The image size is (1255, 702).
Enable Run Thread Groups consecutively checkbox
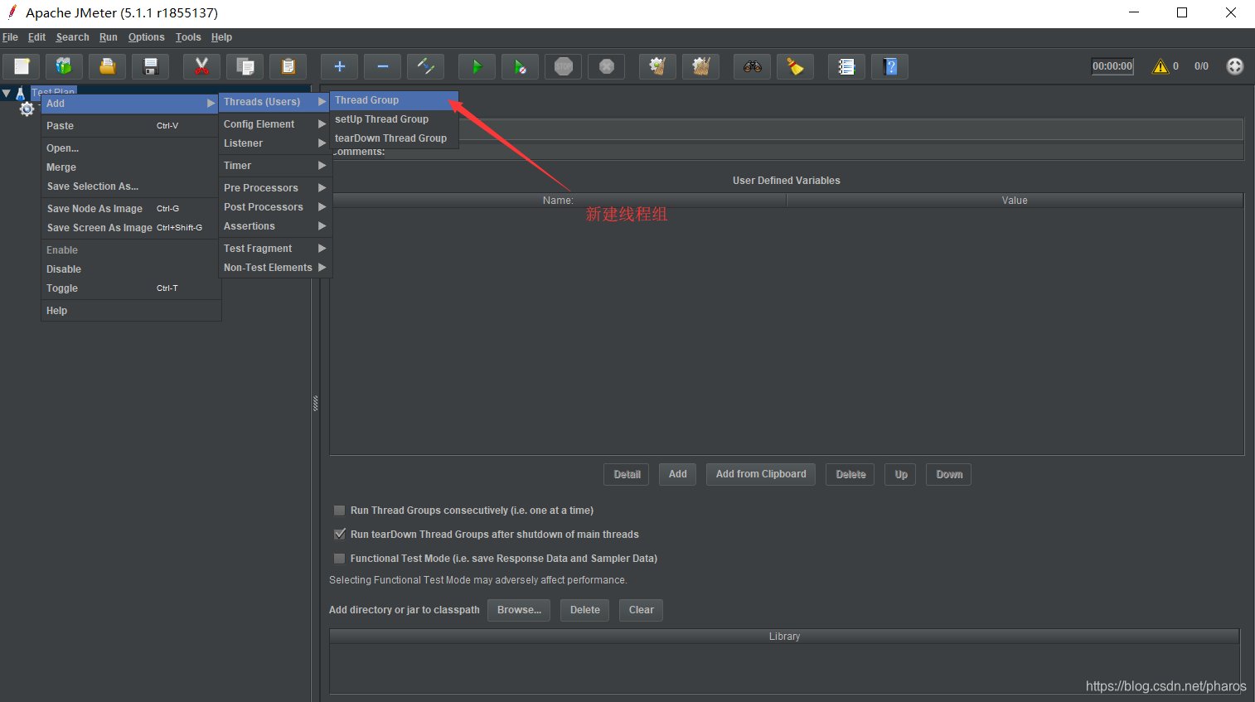(x=339, y=511)
